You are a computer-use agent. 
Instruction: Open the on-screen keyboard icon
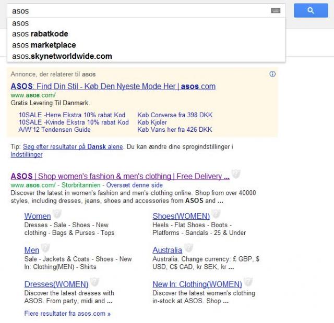pyautogui.click(x=276, y=10)
